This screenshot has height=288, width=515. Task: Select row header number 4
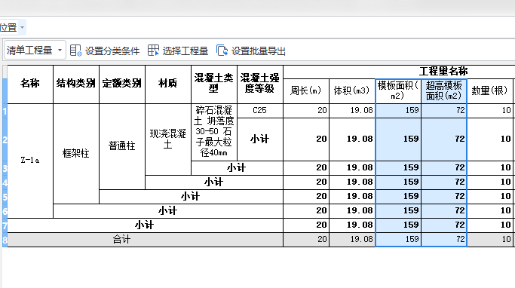click(5, 182)
